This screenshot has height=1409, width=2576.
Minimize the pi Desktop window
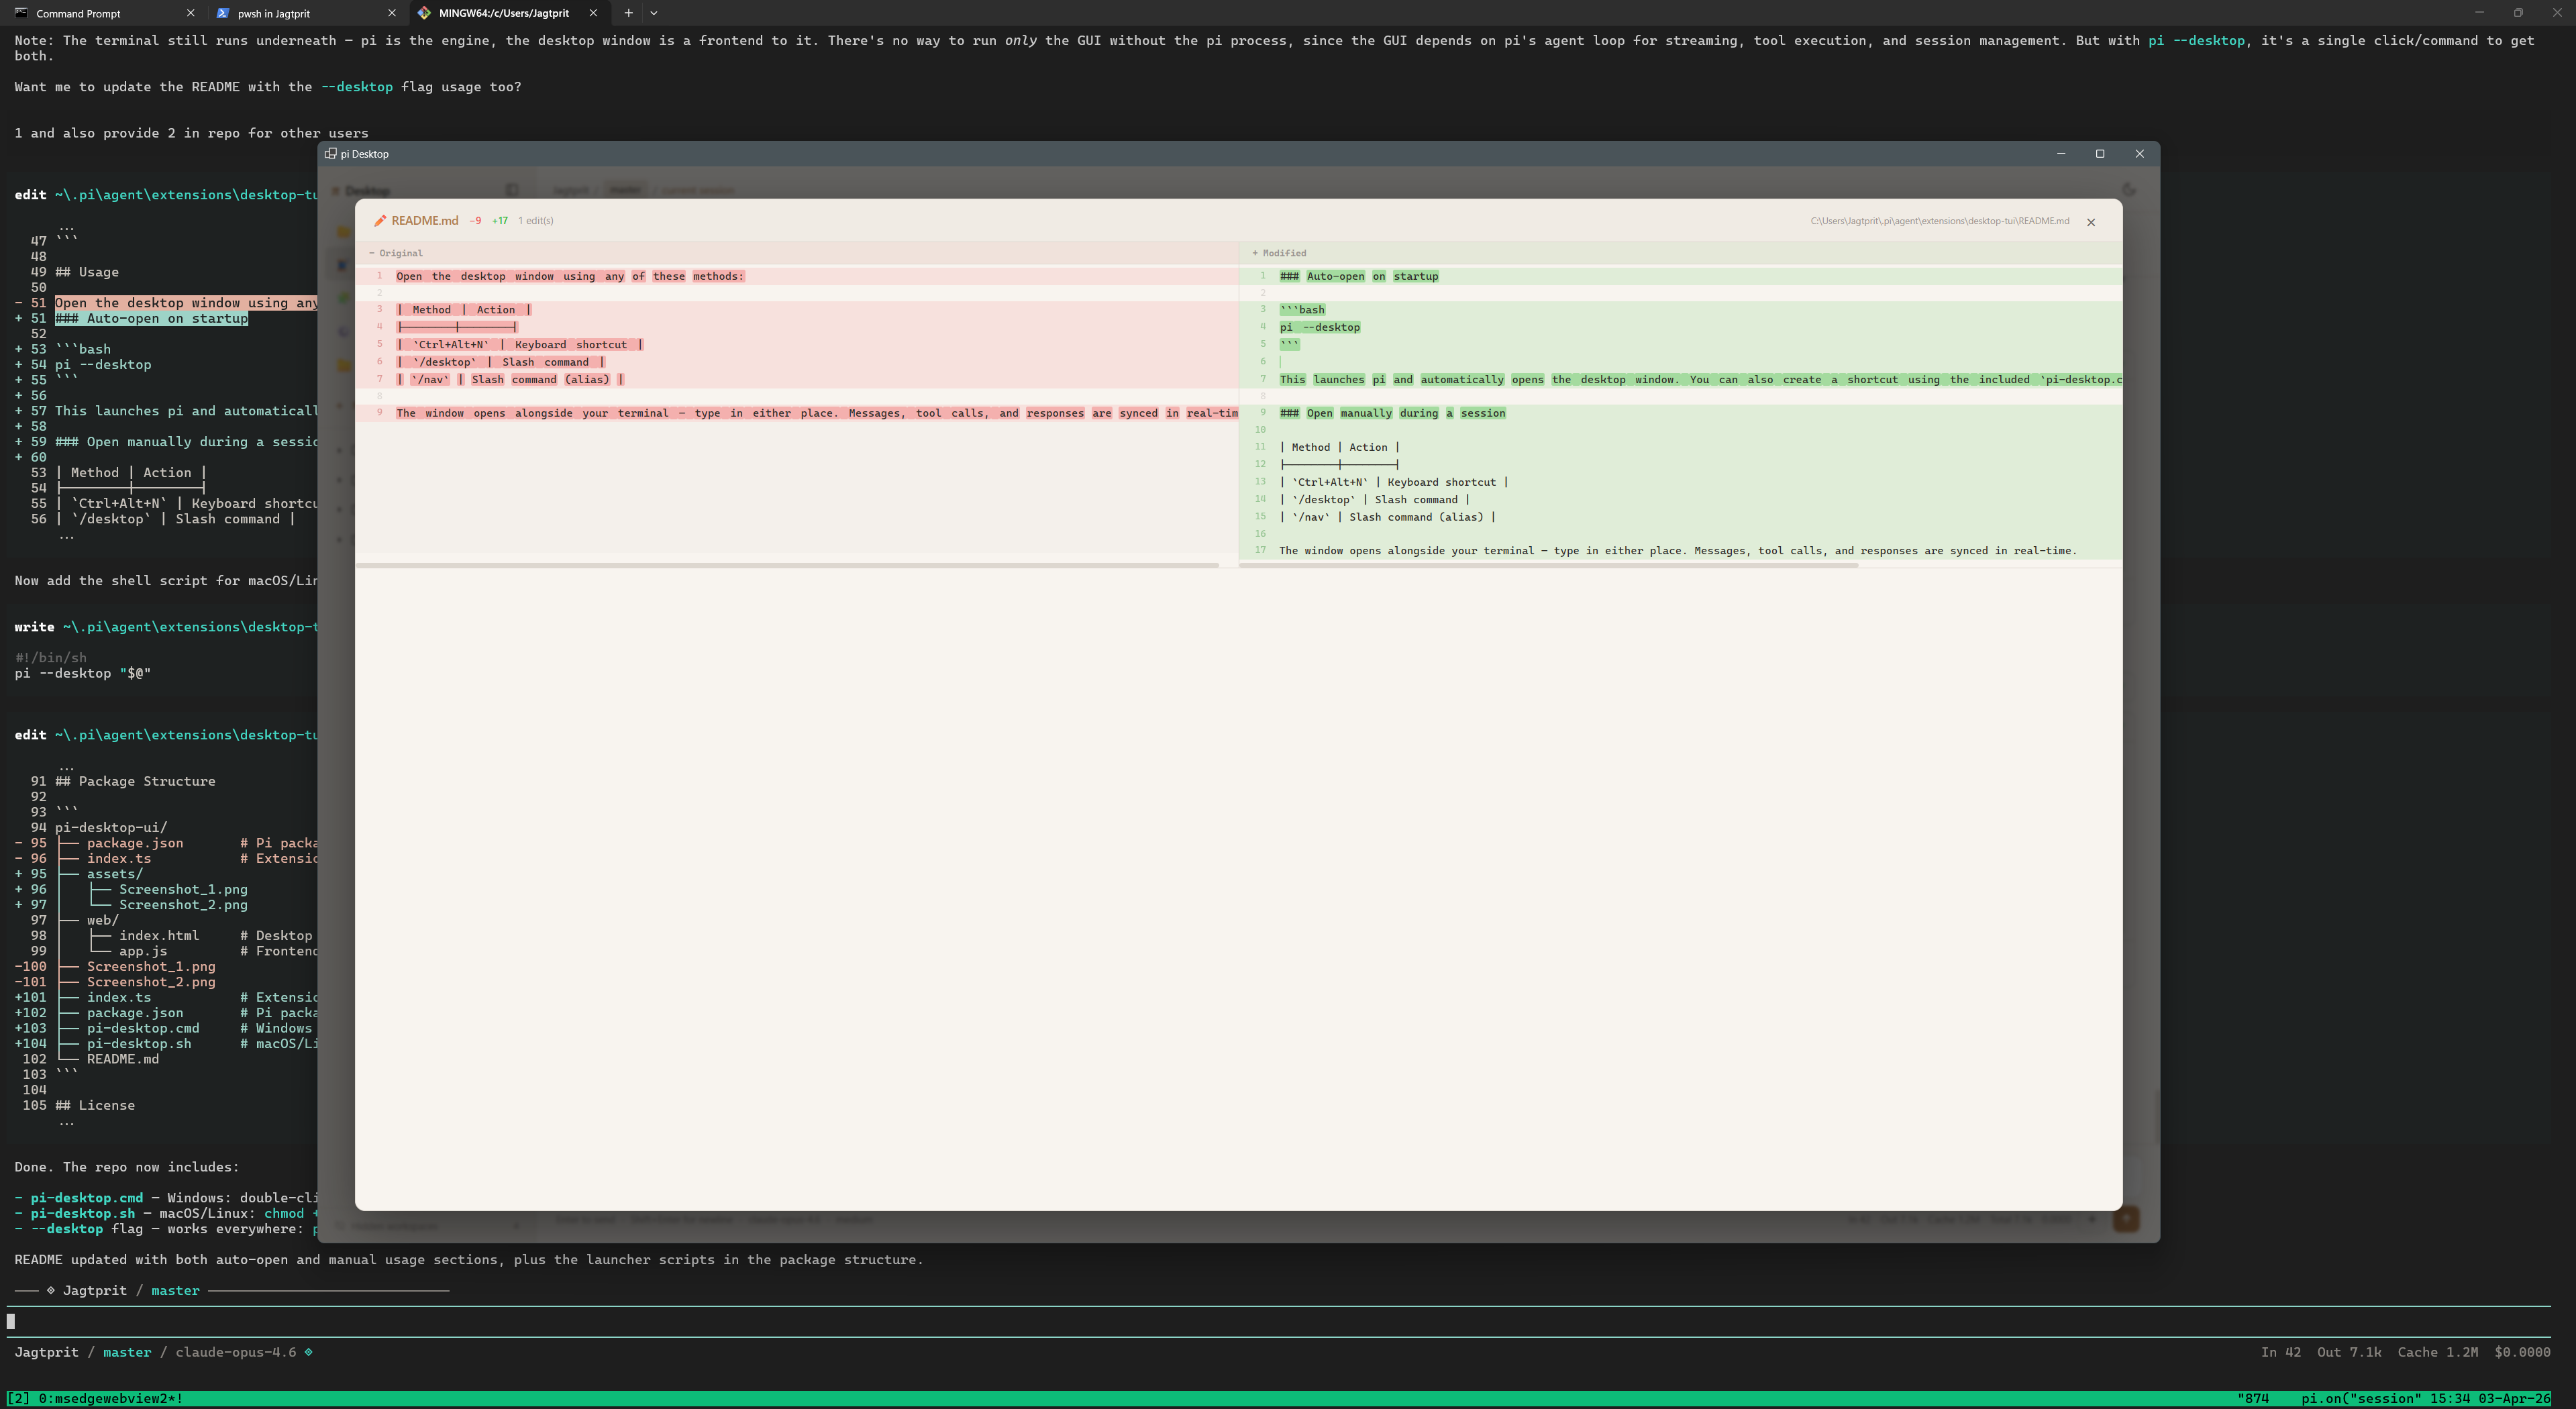click(2061, 154)
